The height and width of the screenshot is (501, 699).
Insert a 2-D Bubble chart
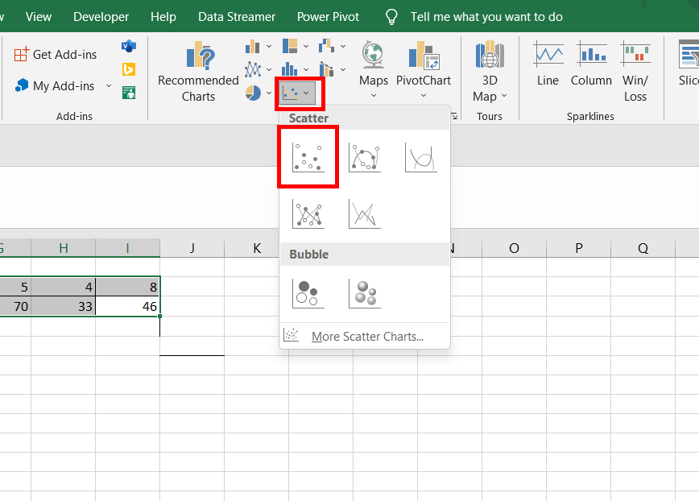[308, 293]
